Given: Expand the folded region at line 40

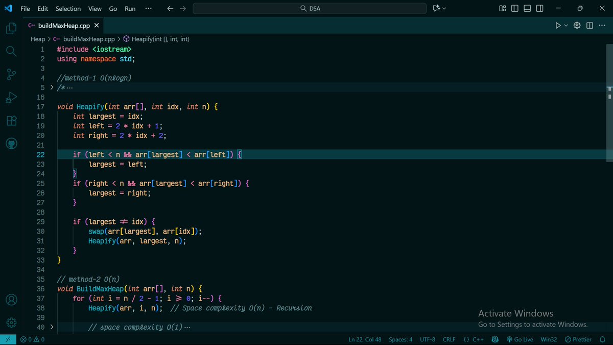Looking at the screenshot, I should [x=52, y=327].
